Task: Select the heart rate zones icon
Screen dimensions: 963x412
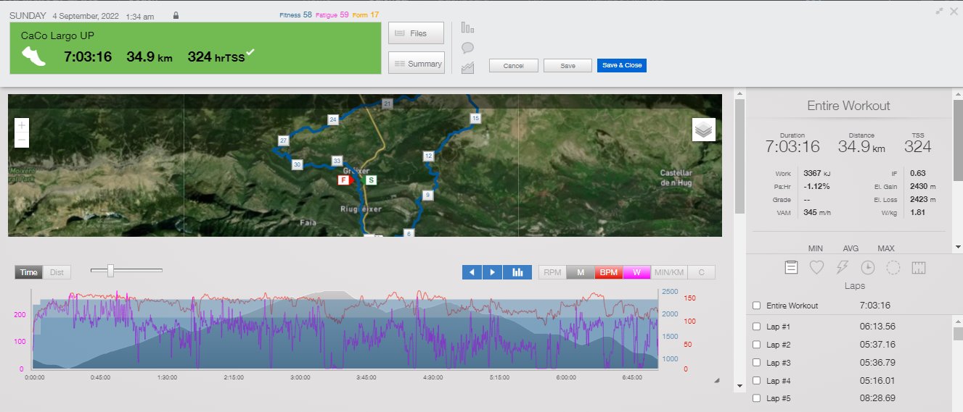Action: pyautogui.click(x=816, y=267)
